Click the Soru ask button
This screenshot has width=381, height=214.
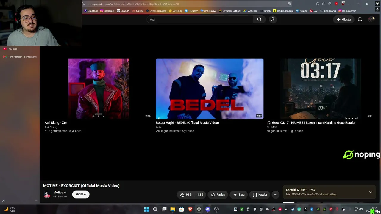[238, 195]
